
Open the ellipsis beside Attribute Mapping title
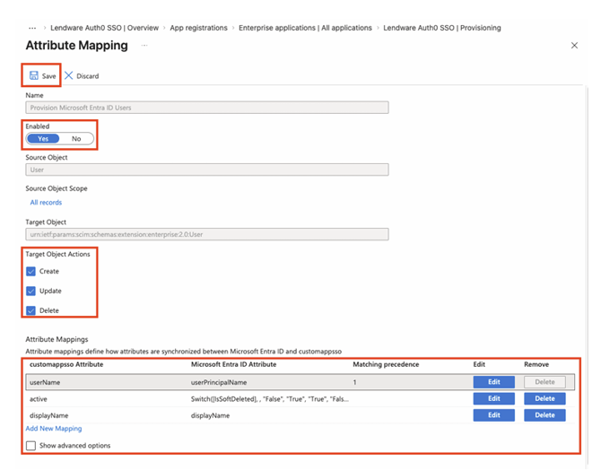point(144,45)
